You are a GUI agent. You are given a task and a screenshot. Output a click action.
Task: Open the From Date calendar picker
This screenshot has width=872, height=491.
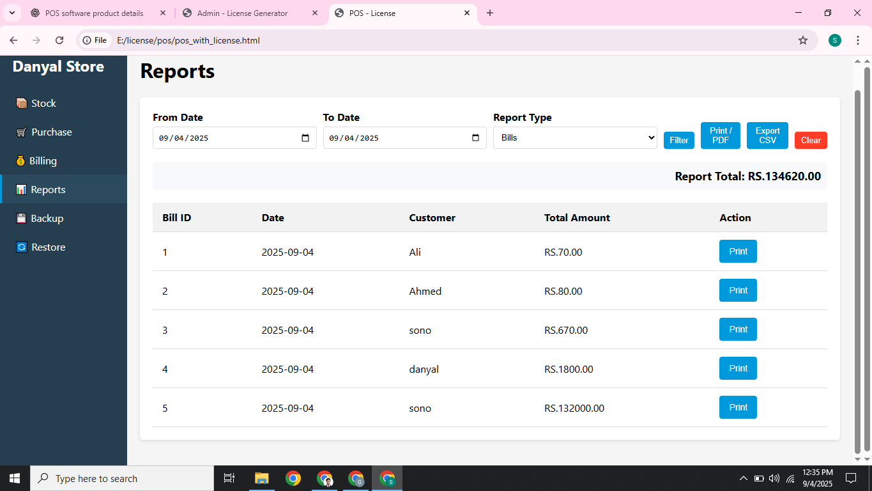click(x=305, y=137)
